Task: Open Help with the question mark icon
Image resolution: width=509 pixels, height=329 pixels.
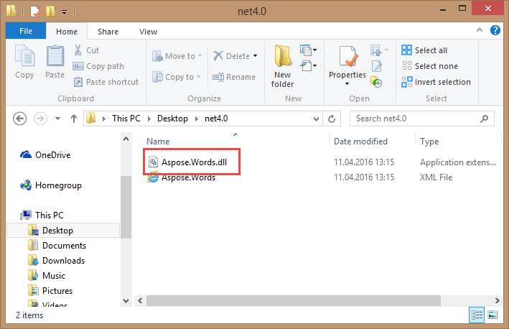Action: pos(495,30)
